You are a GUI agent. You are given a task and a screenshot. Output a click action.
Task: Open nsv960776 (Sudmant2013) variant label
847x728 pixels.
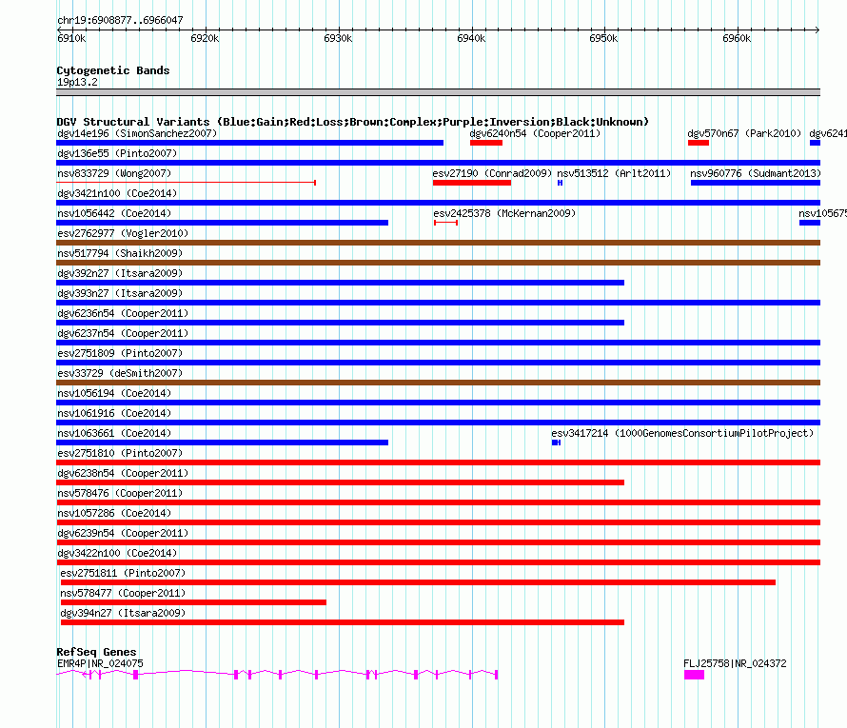[x=756, y=173]
